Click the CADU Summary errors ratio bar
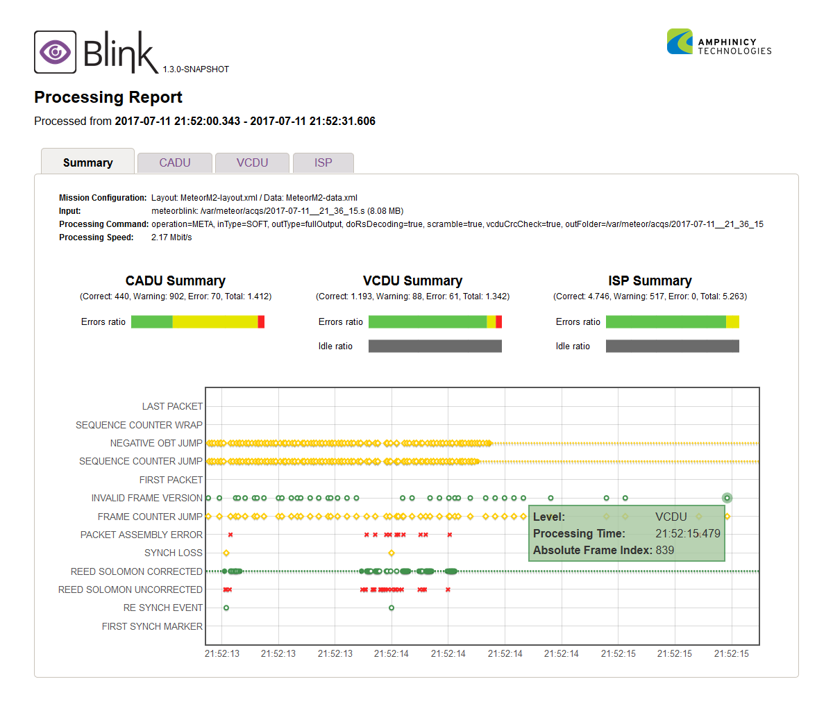833x711 pixels. click(x=198, y=321)
